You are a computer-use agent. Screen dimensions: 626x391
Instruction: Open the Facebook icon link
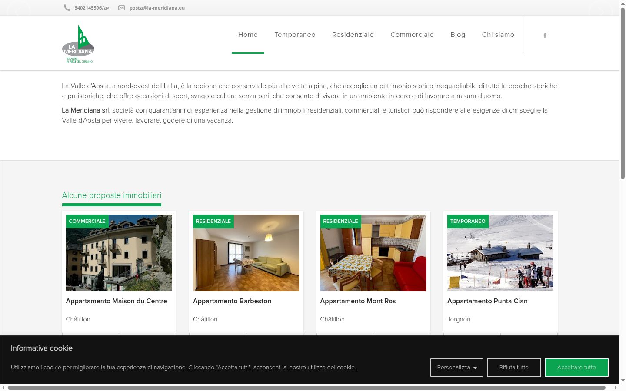coord(545,36)
